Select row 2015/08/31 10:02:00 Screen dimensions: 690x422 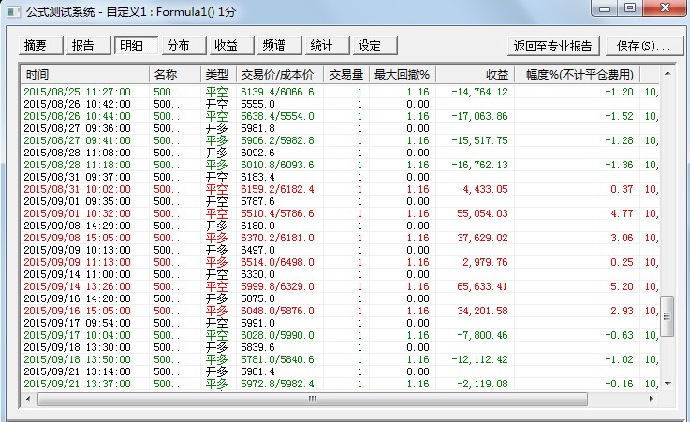pos(340,189)
